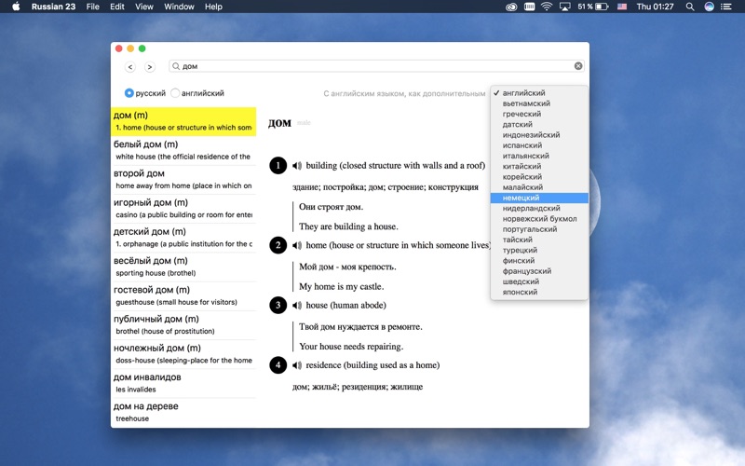Select the дом (m) result entry
745x466 pixels.
point(183,121)
